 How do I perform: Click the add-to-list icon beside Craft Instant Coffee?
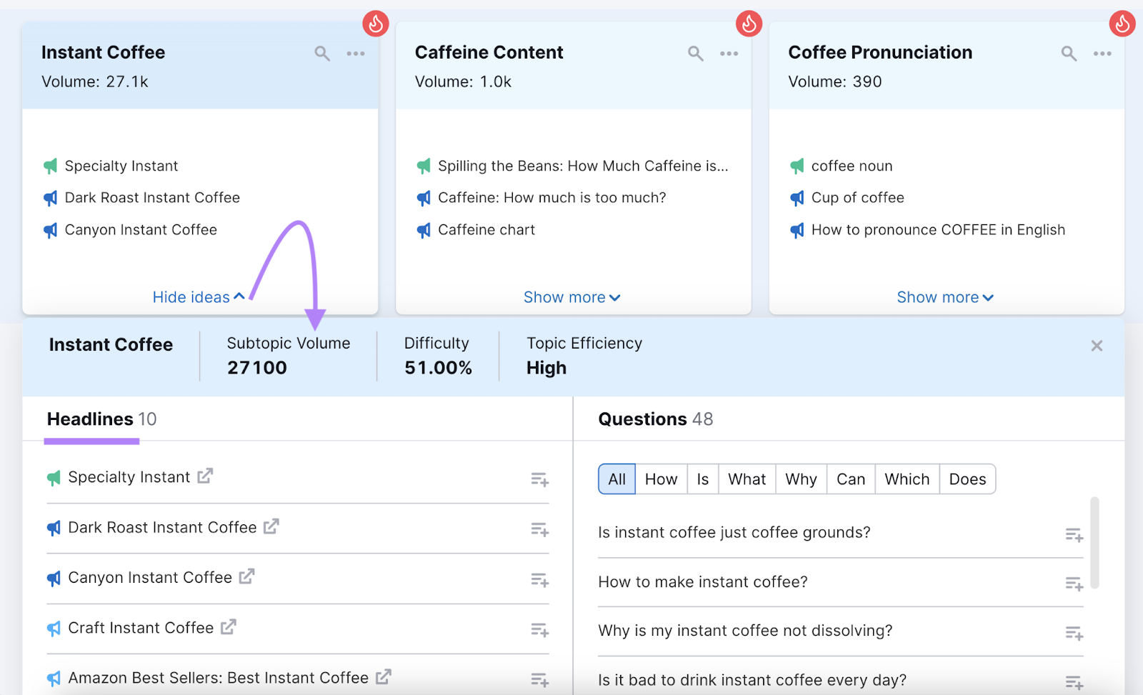click(539, 630)
